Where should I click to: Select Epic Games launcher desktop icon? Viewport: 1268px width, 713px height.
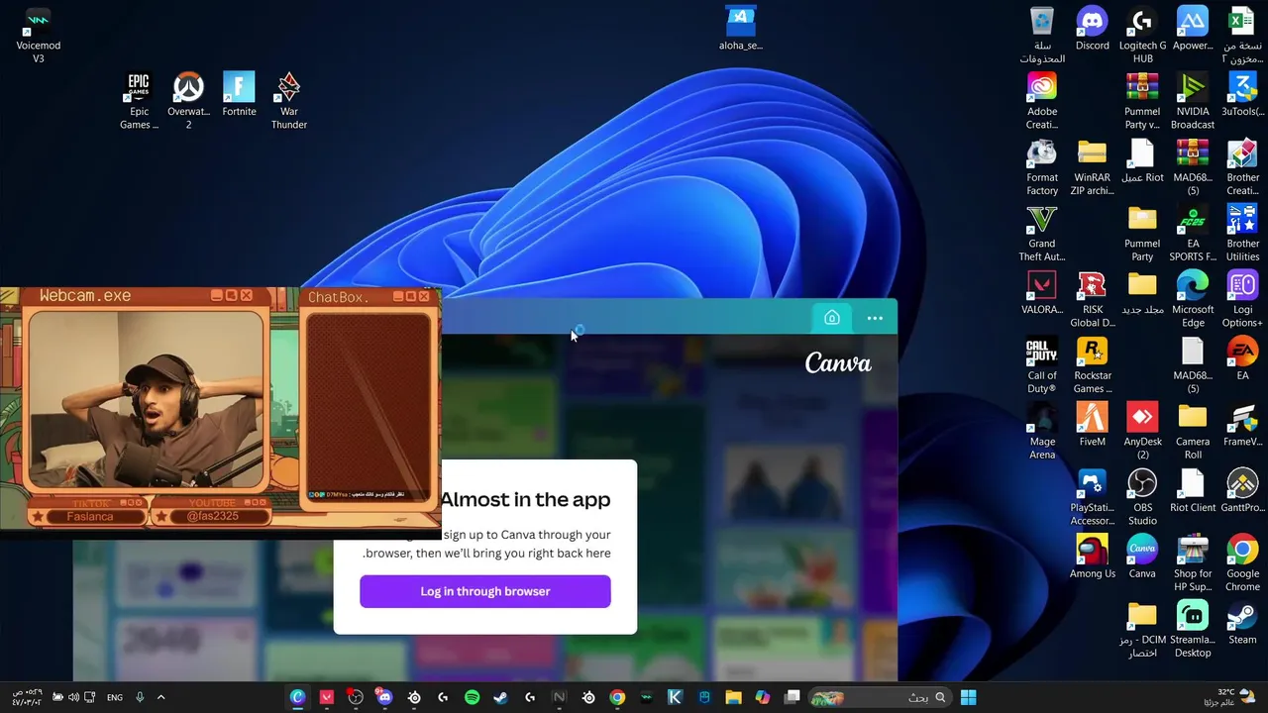[139, 101]
